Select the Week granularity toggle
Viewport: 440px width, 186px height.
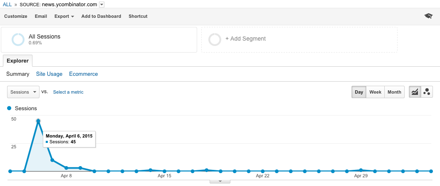375,92
